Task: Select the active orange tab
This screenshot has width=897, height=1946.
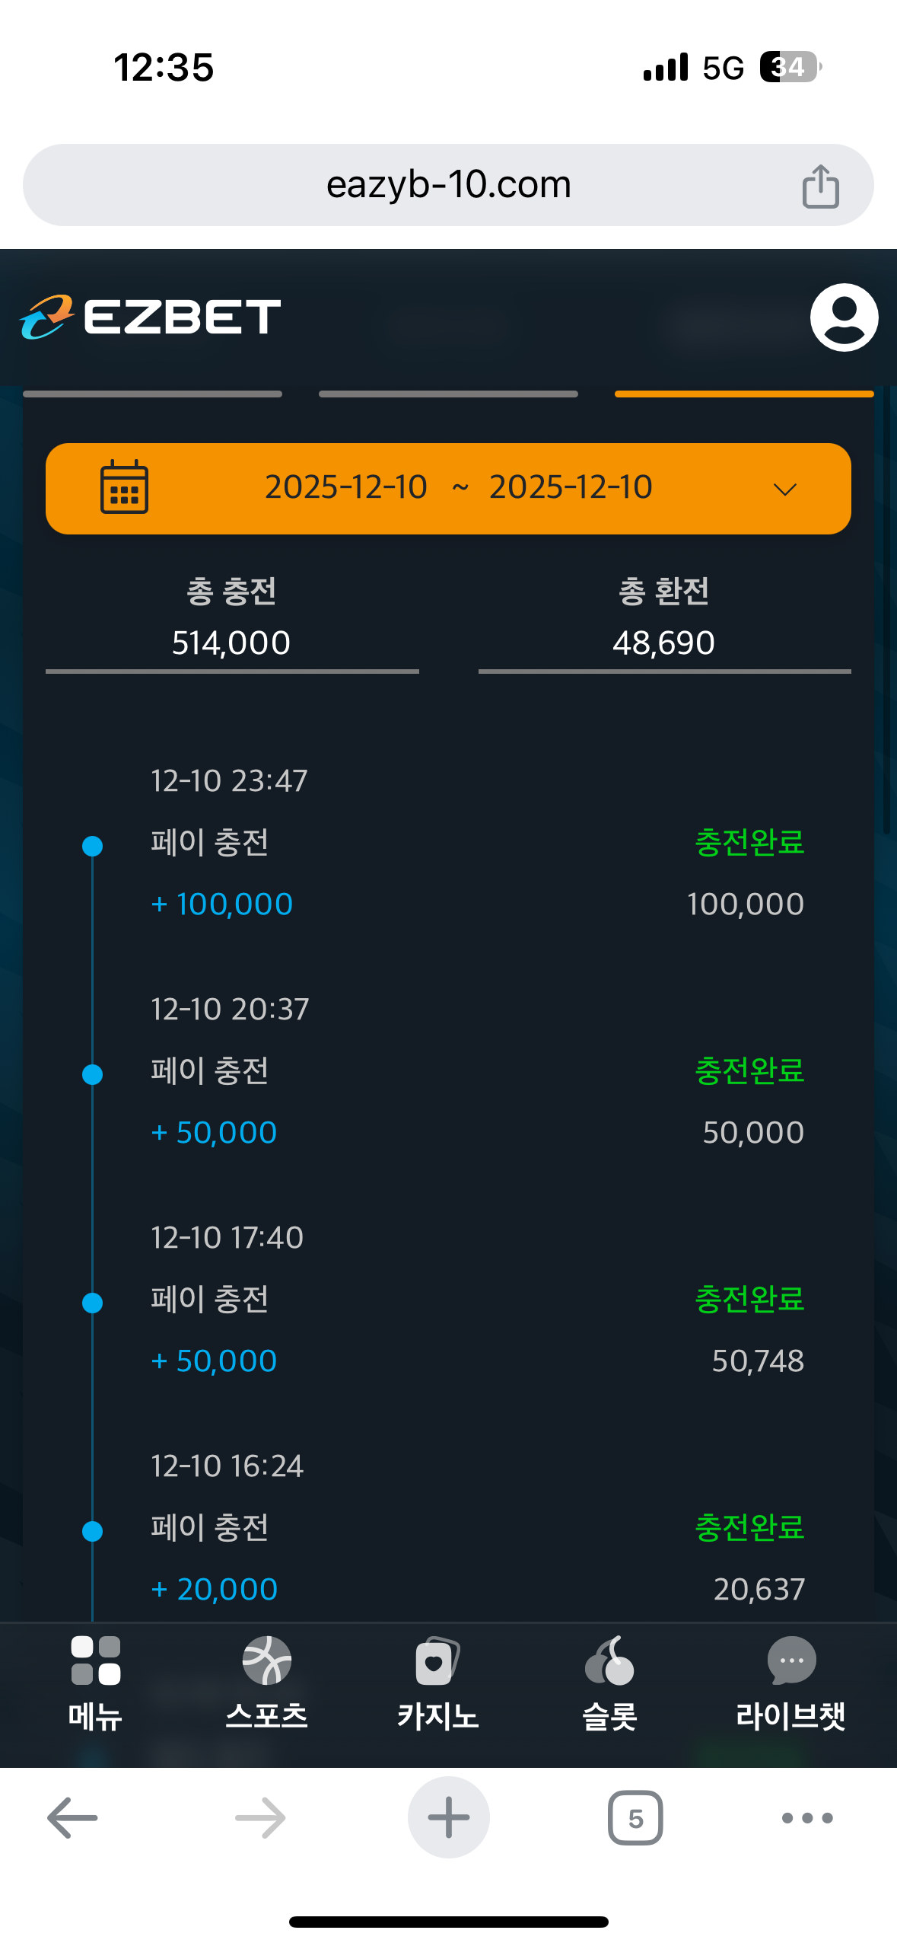Action: [x=743, y=394]
